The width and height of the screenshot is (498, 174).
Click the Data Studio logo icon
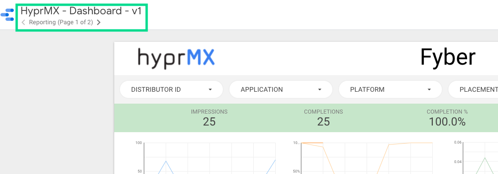[7, 15]
